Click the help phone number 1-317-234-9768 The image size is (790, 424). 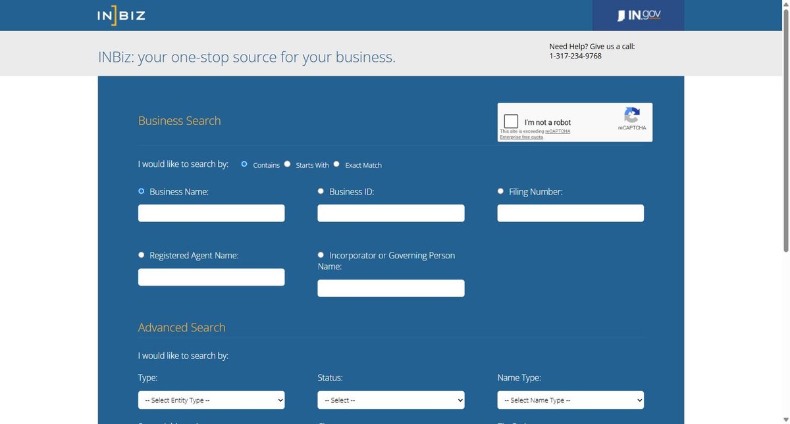click(575, 56)
